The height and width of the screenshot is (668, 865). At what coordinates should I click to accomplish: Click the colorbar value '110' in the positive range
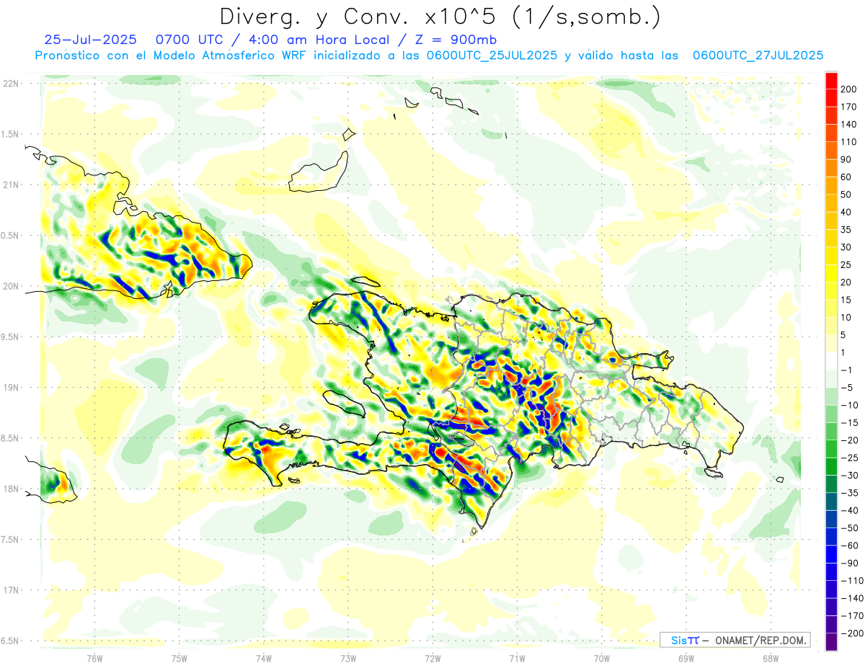point(848,142)
